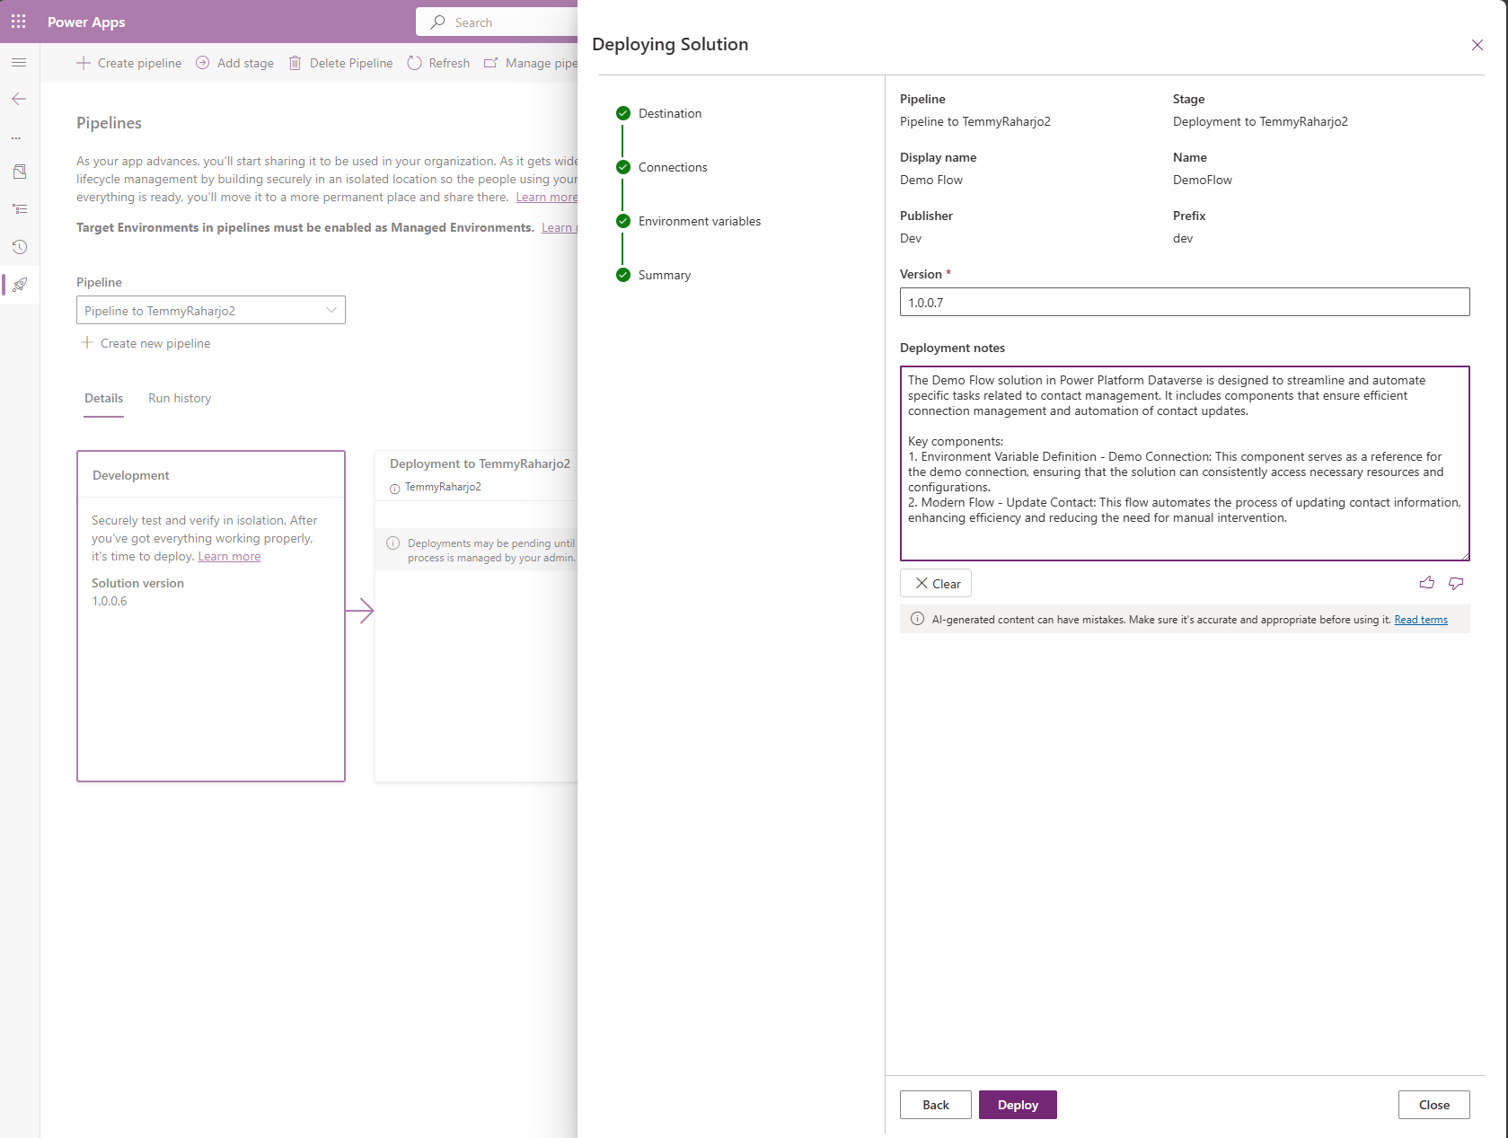1508x1138 pixels.
Task: Clear the deployment notes
Action: (x=936, y=583)
